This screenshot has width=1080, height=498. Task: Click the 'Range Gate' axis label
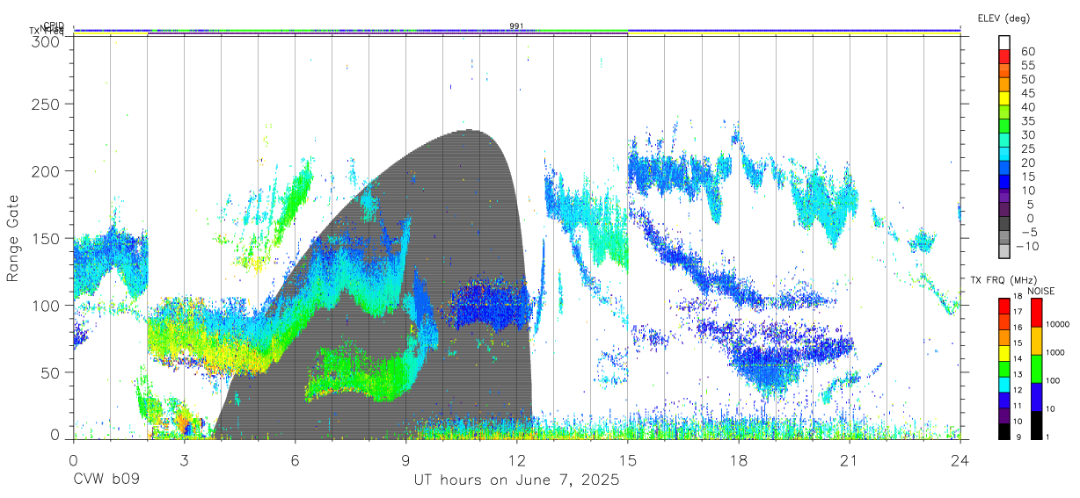click(13, 238)
